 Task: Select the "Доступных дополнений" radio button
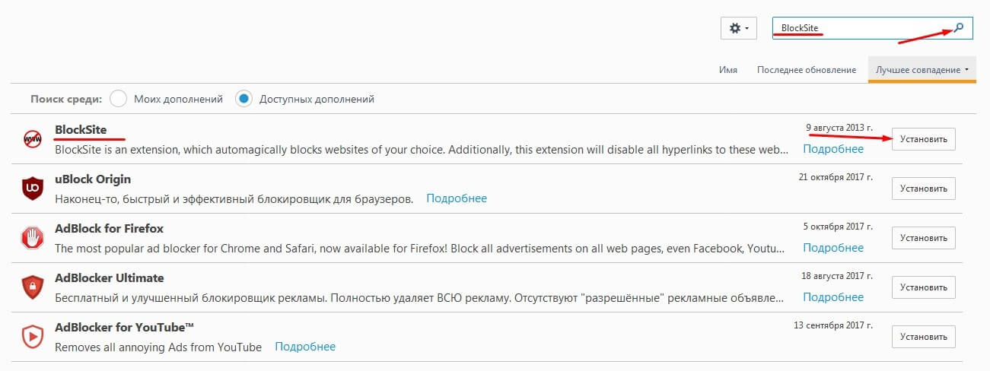[x=244, y=99]
